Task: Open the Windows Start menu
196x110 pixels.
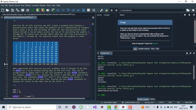Action: click(x=3, y=107)
